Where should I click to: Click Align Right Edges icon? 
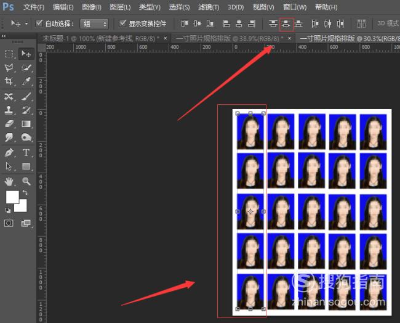(252, 24)
